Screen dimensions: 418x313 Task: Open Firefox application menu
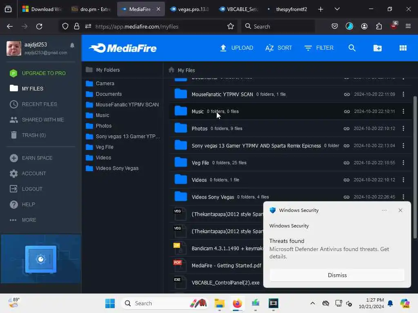[408, 26]
